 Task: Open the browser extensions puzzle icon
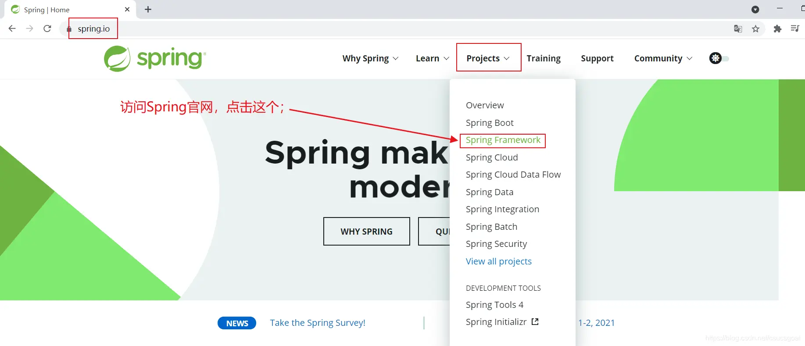pos(777,29)
